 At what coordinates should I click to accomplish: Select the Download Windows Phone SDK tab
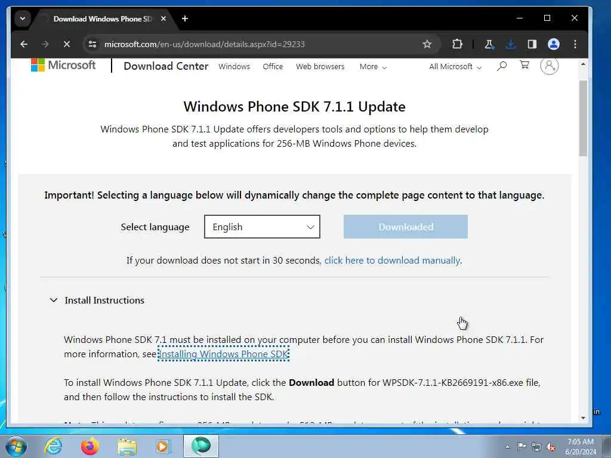tap(102, 18)
